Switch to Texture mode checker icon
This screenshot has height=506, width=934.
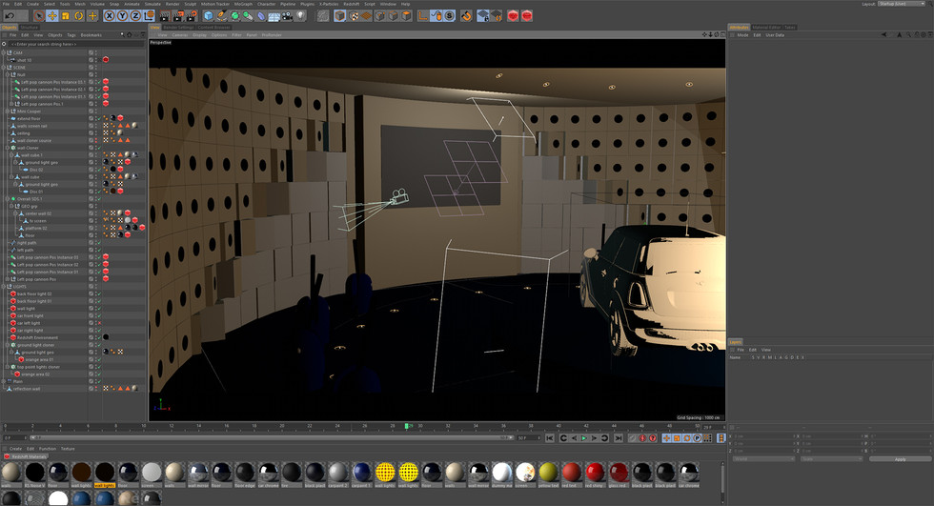pyautogui.click(x=354, y=16)
